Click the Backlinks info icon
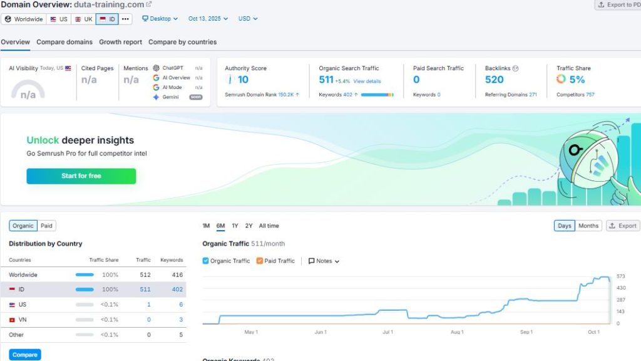Screen dimensions: 641x361 (x=516, y=68)
